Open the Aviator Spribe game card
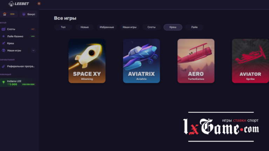Screen dimensions: 269x151 (250, 61)
